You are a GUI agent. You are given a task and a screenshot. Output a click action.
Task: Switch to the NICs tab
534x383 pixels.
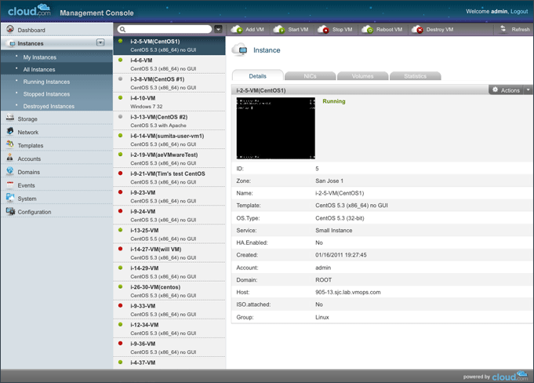[x=311, y=75]
